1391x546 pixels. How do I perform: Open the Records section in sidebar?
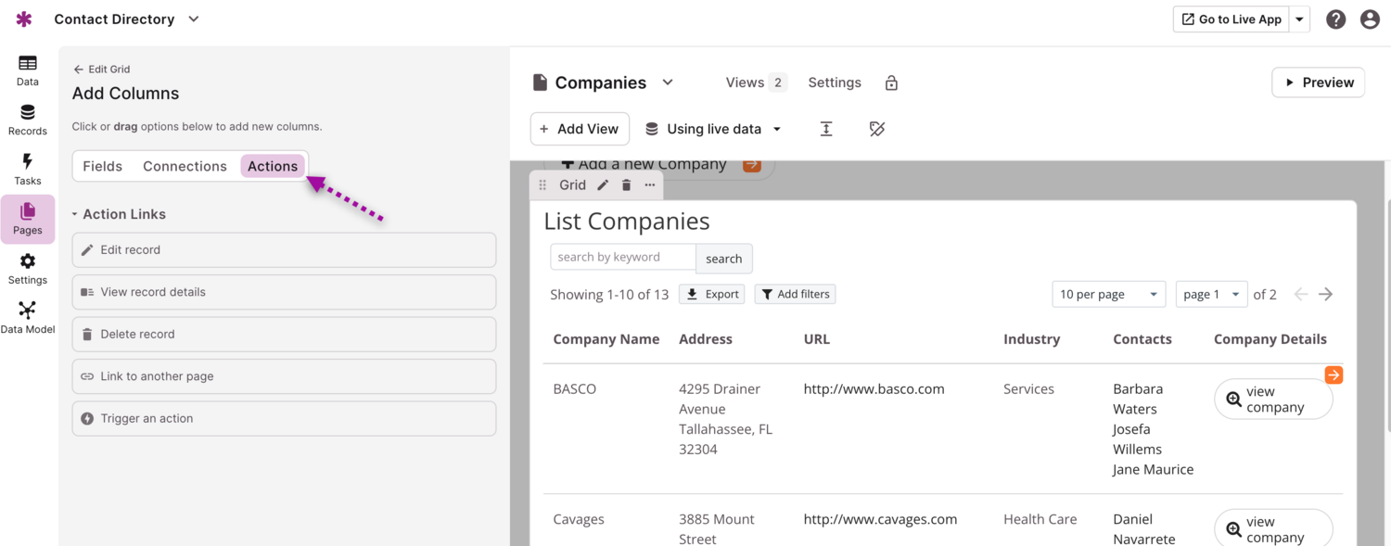pyautogui.click(x=28, y=120)
